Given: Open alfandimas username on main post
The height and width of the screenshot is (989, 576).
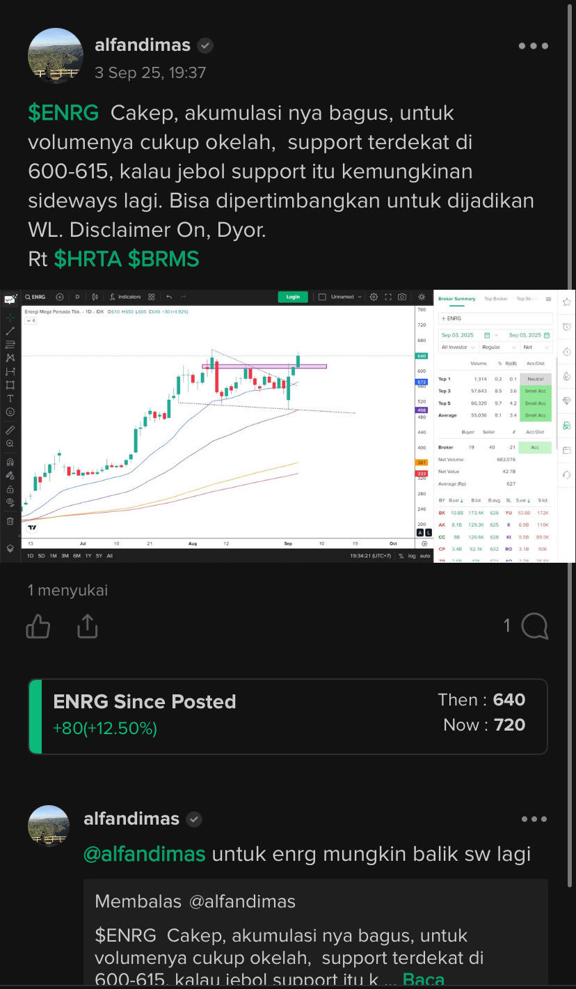Looking at the screenshot, I should point(143,45).
